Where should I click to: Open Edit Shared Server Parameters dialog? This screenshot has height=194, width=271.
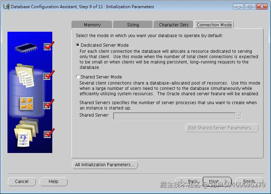pyautogui.click(x=222, y=128)
